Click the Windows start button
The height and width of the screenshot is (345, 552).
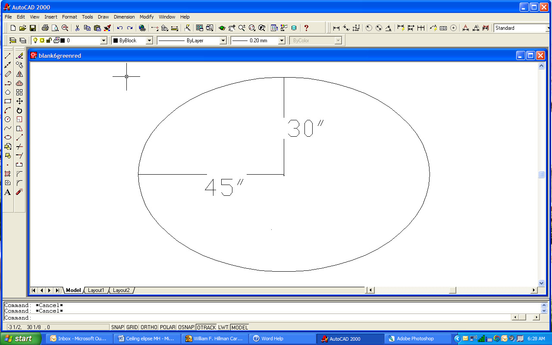pyautogui.click(x=21, y=339)
